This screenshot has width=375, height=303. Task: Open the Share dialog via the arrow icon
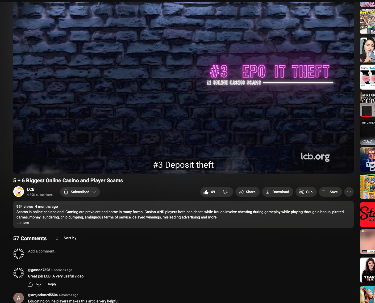pyautogui.click(x=247, y=192)
